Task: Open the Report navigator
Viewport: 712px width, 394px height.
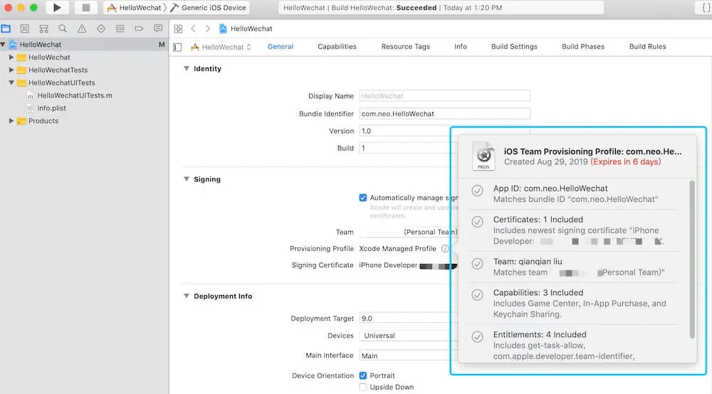Action: coord(158,28)
